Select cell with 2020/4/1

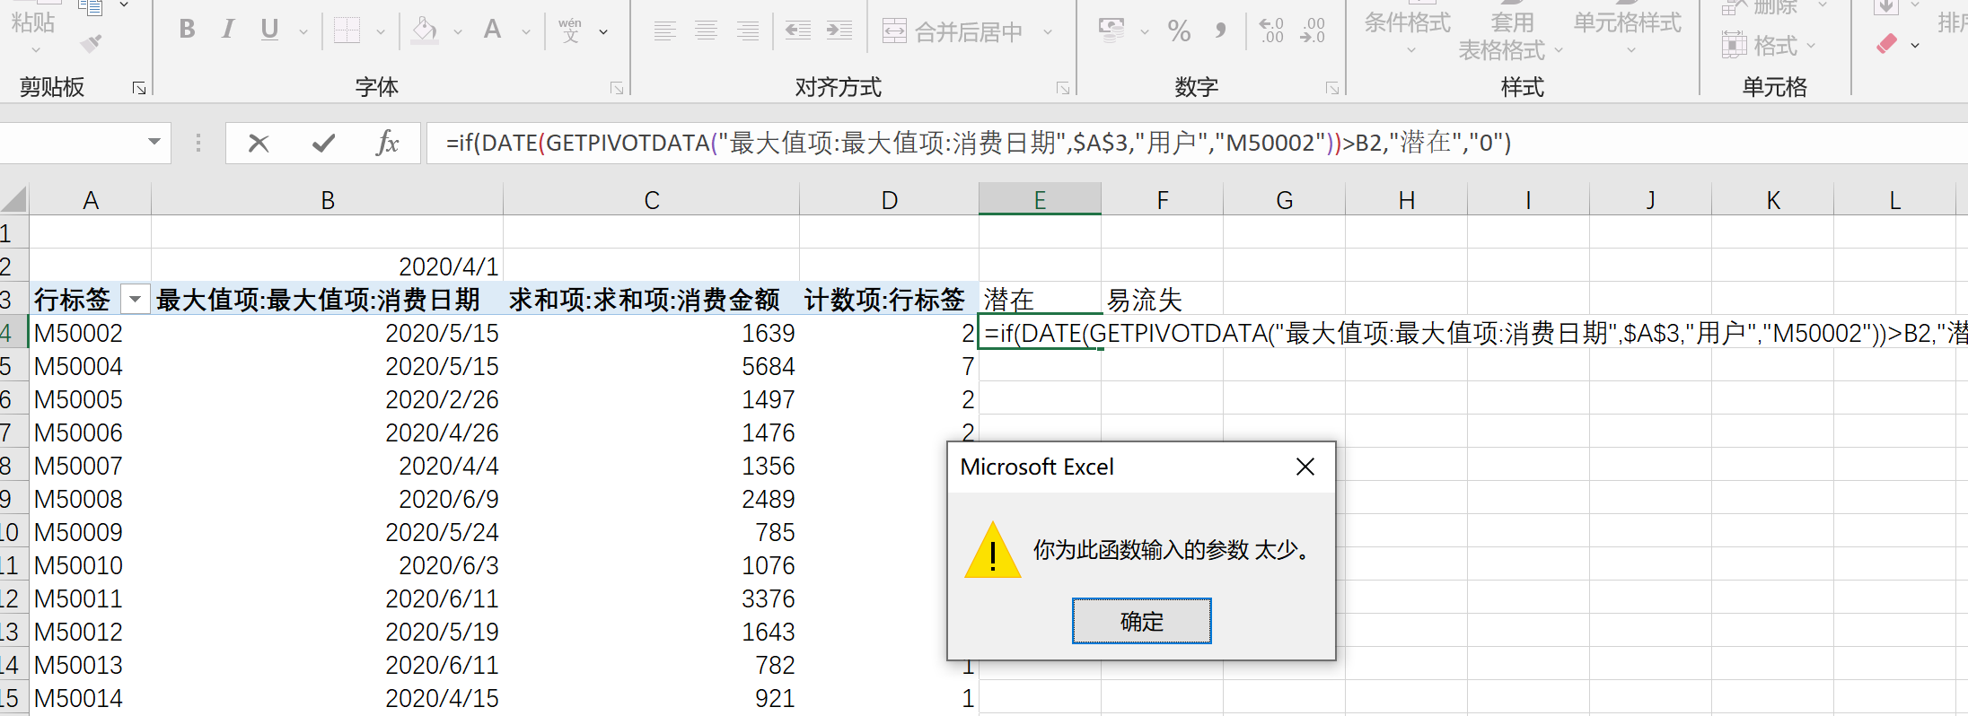(328, 266)
